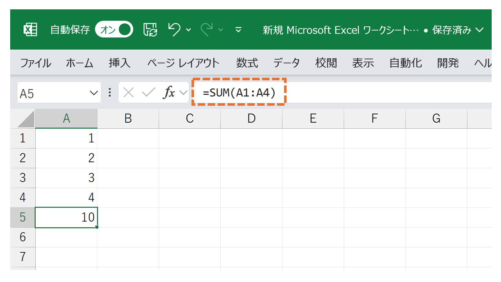Click the Save icon in title bar
Image resolution: width=501 pixels, height=282 pixels.
coord(150,30)
